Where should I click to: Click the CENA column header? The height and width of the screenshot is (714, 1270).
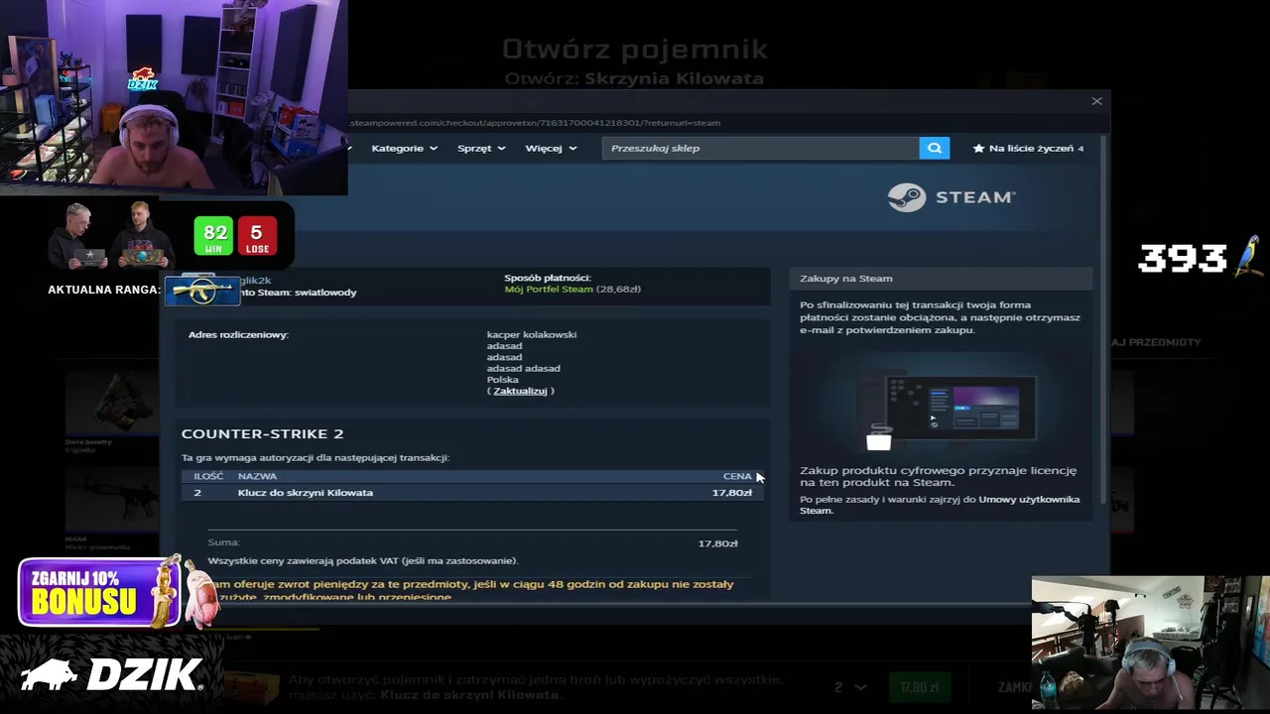(736, 476)
